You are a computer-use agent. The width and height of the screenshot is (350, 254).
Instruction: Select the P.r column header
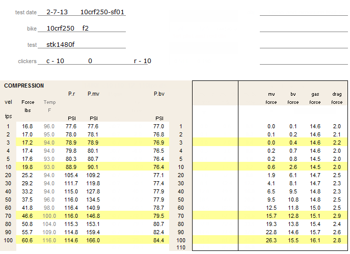point(71,94)
